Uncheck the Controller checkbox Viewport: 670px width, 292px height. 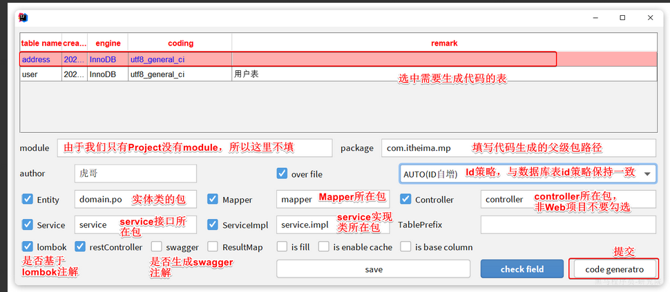coord(405,199)
